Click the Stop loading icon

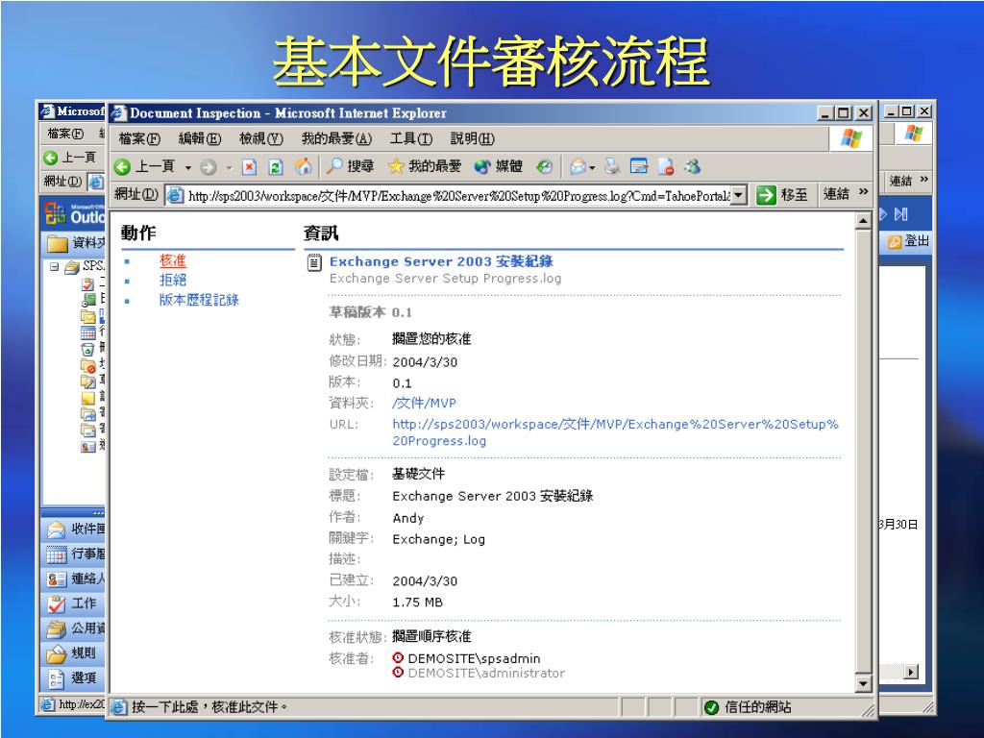tap(249, 167)
